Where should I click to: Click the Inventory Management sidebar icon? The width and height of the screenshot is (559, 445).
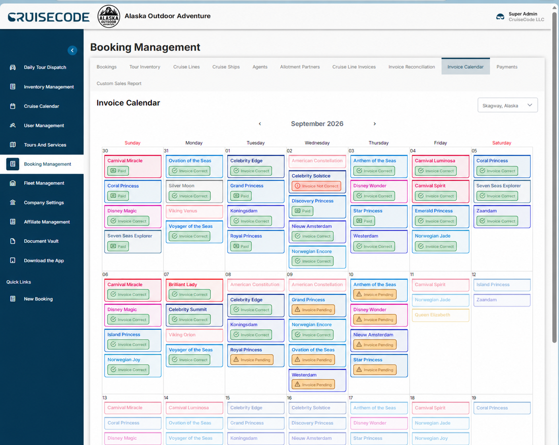(x=13, y=87)
